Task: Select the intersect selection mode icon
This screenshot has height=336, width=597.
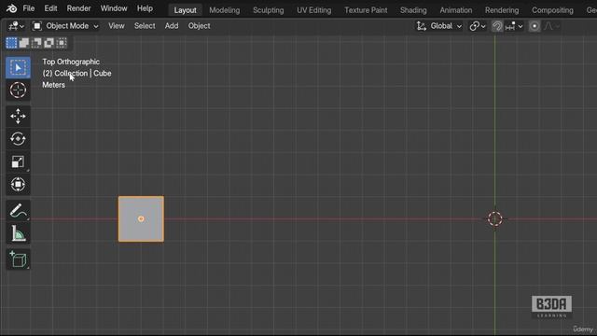Action: [62, 43]
